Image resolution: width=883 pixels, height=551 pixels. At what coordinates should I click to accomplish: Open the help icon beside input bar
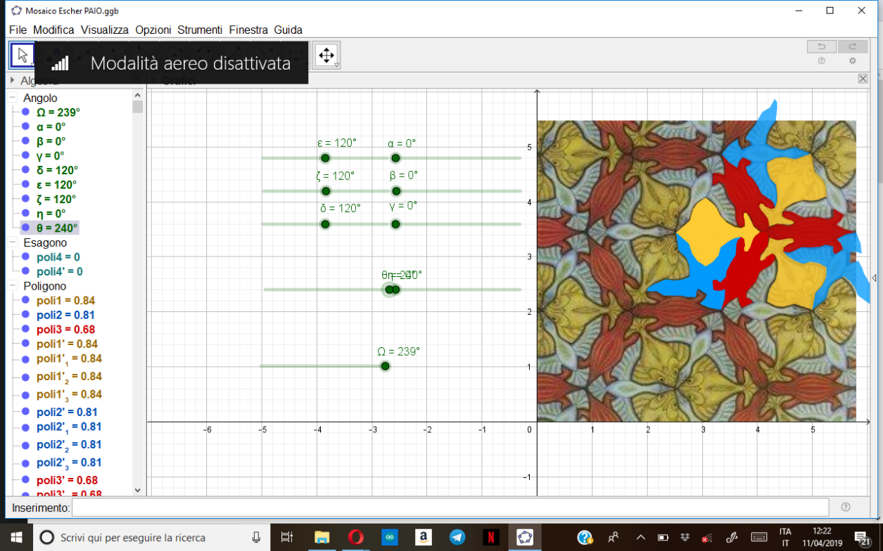pyautogui.click(x=846, y=507)
